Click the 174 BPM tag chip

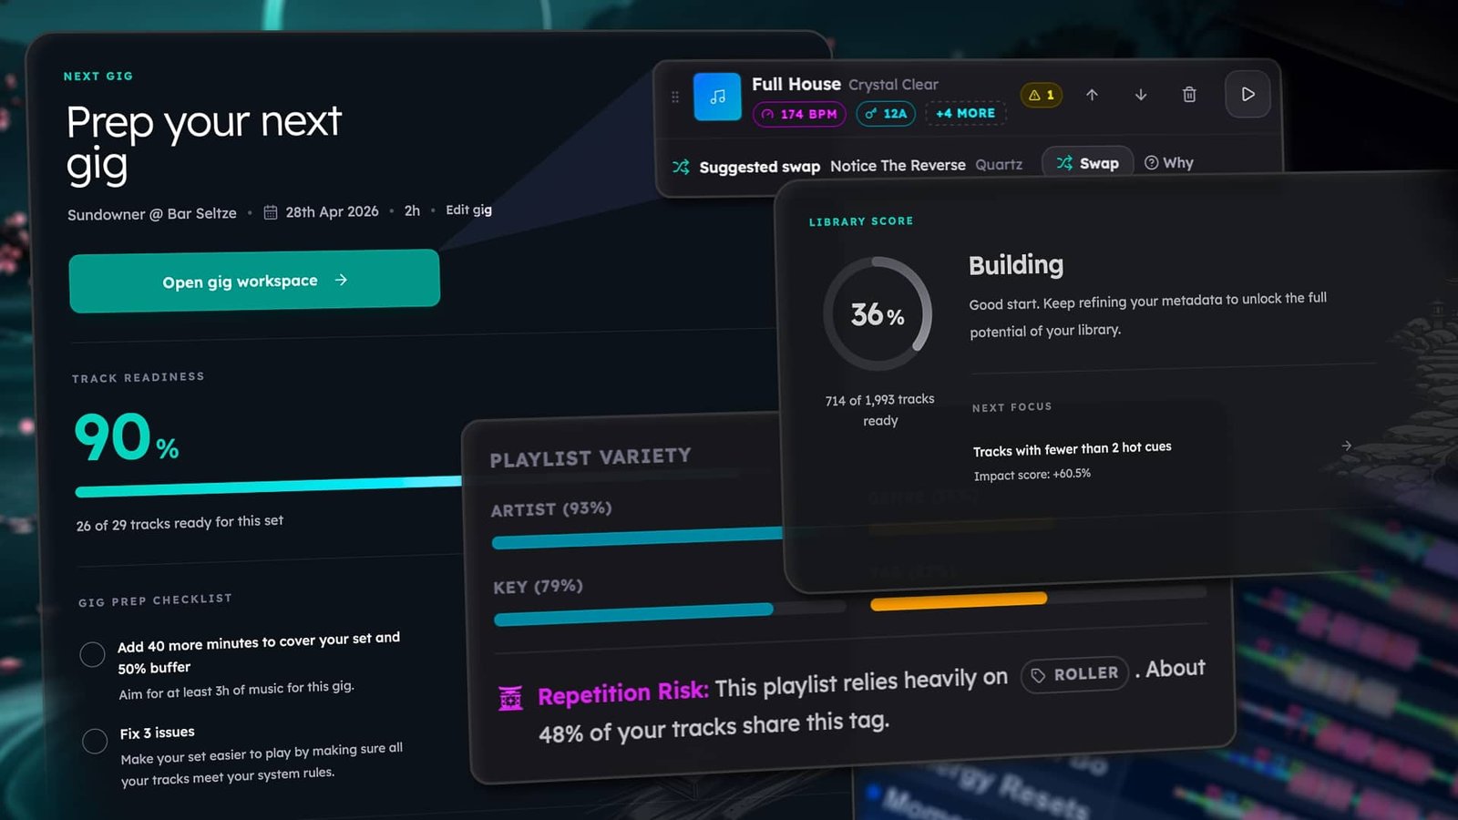pos(799,114)
